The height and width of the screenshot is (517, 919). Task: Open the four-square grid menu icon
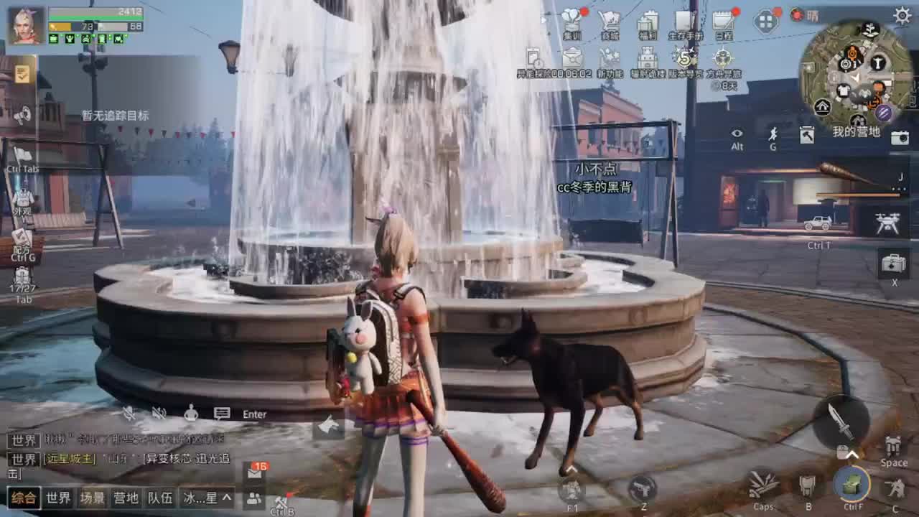(766, 21)
